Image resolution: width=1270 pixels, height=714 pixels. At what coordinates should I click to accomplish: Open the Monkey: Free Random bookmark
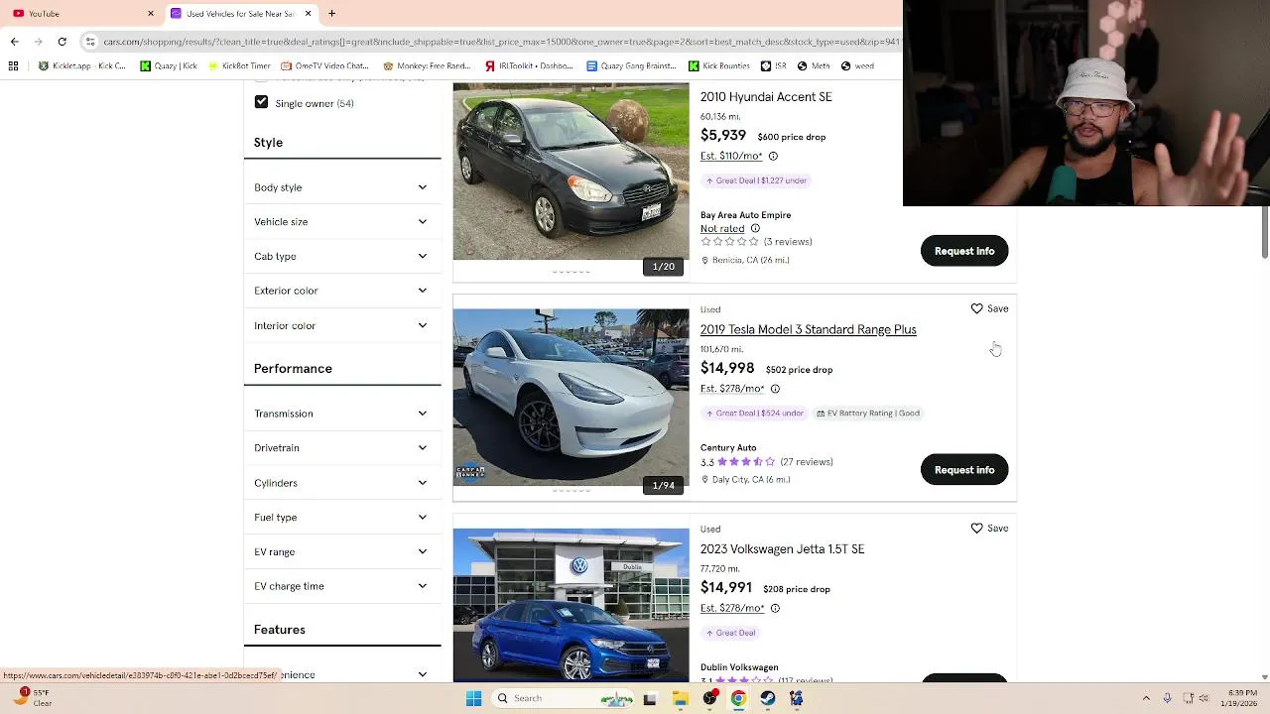pos(427,65)
